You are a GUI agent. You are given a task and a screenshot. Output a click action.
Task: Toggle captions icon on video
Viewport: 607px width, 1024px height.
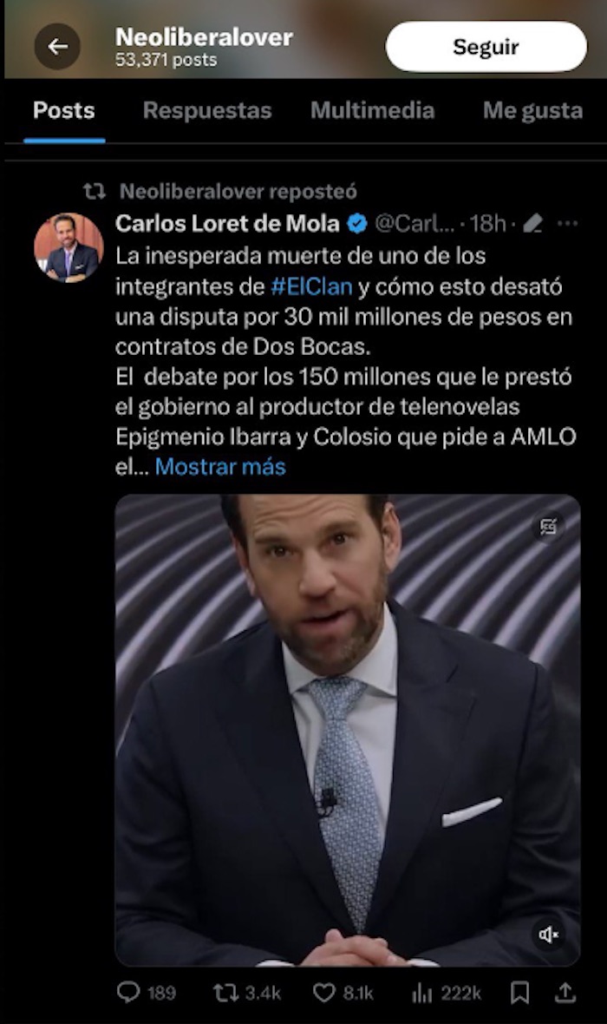[x=548, y=527]
